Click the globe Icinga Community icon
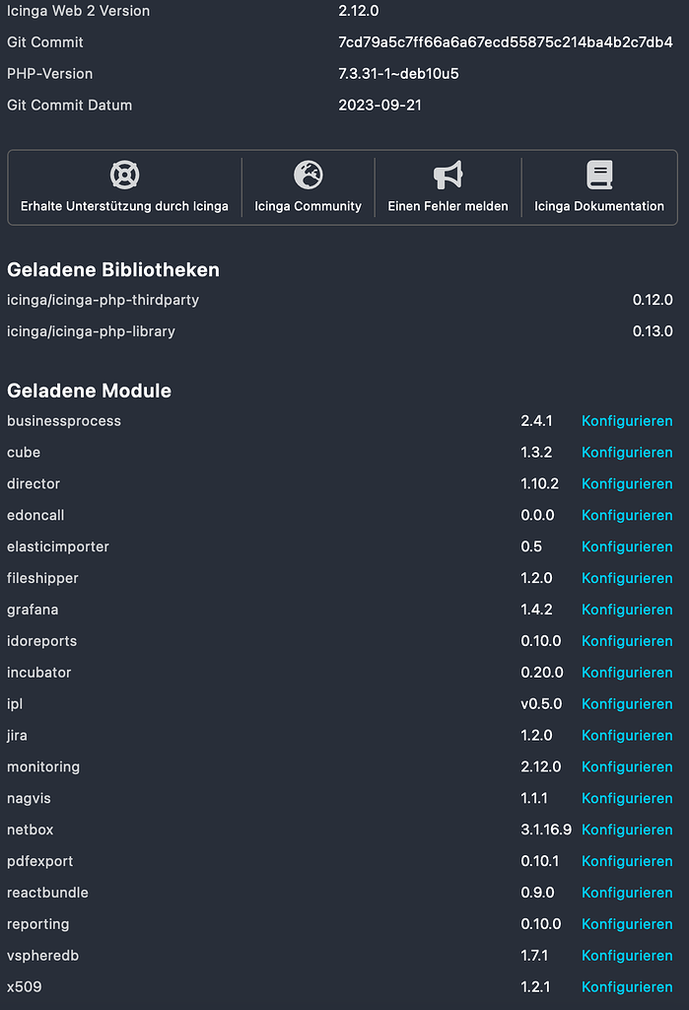 308,175
